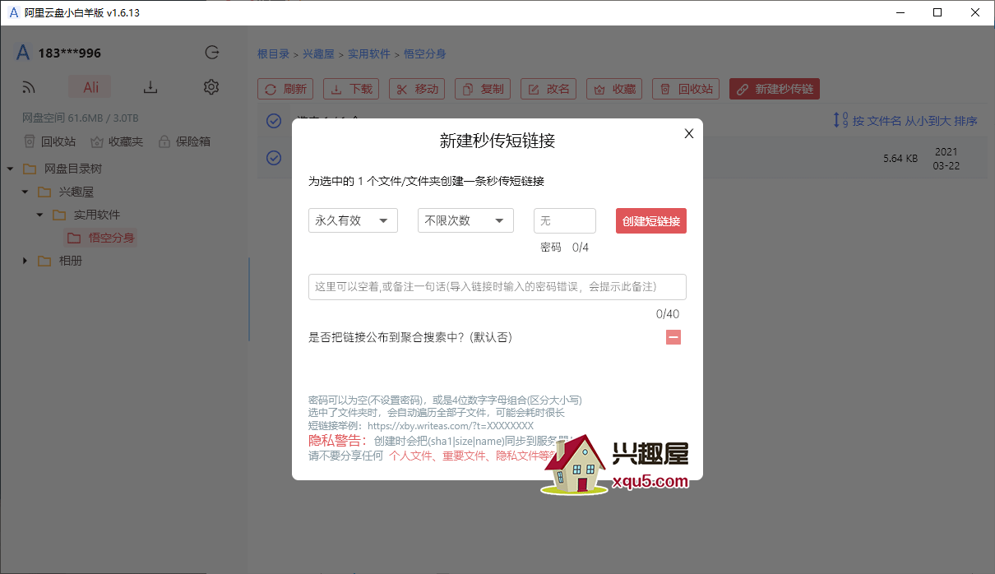This screenshot has width=995, height=574.
Task: Click the remark note text field
Action: pos(497,287)
